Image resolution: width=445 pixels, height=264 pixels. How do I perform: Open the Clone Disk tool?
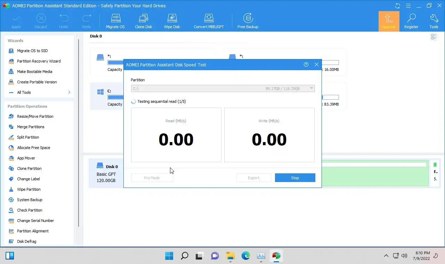(144, 21)
